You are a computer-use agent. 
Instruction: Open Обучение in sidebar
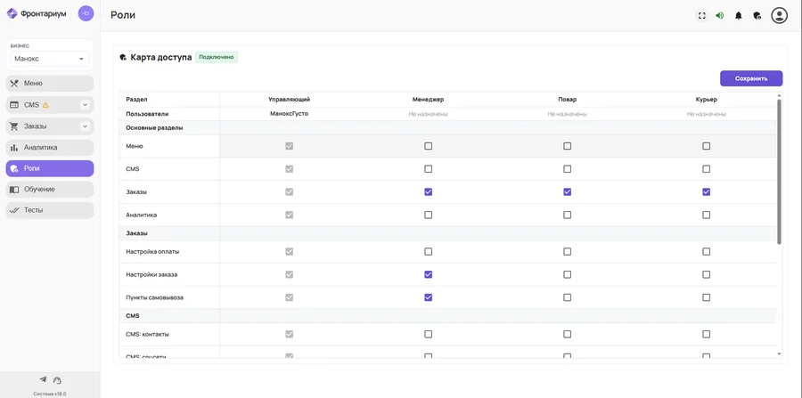(x=50, y=189)
